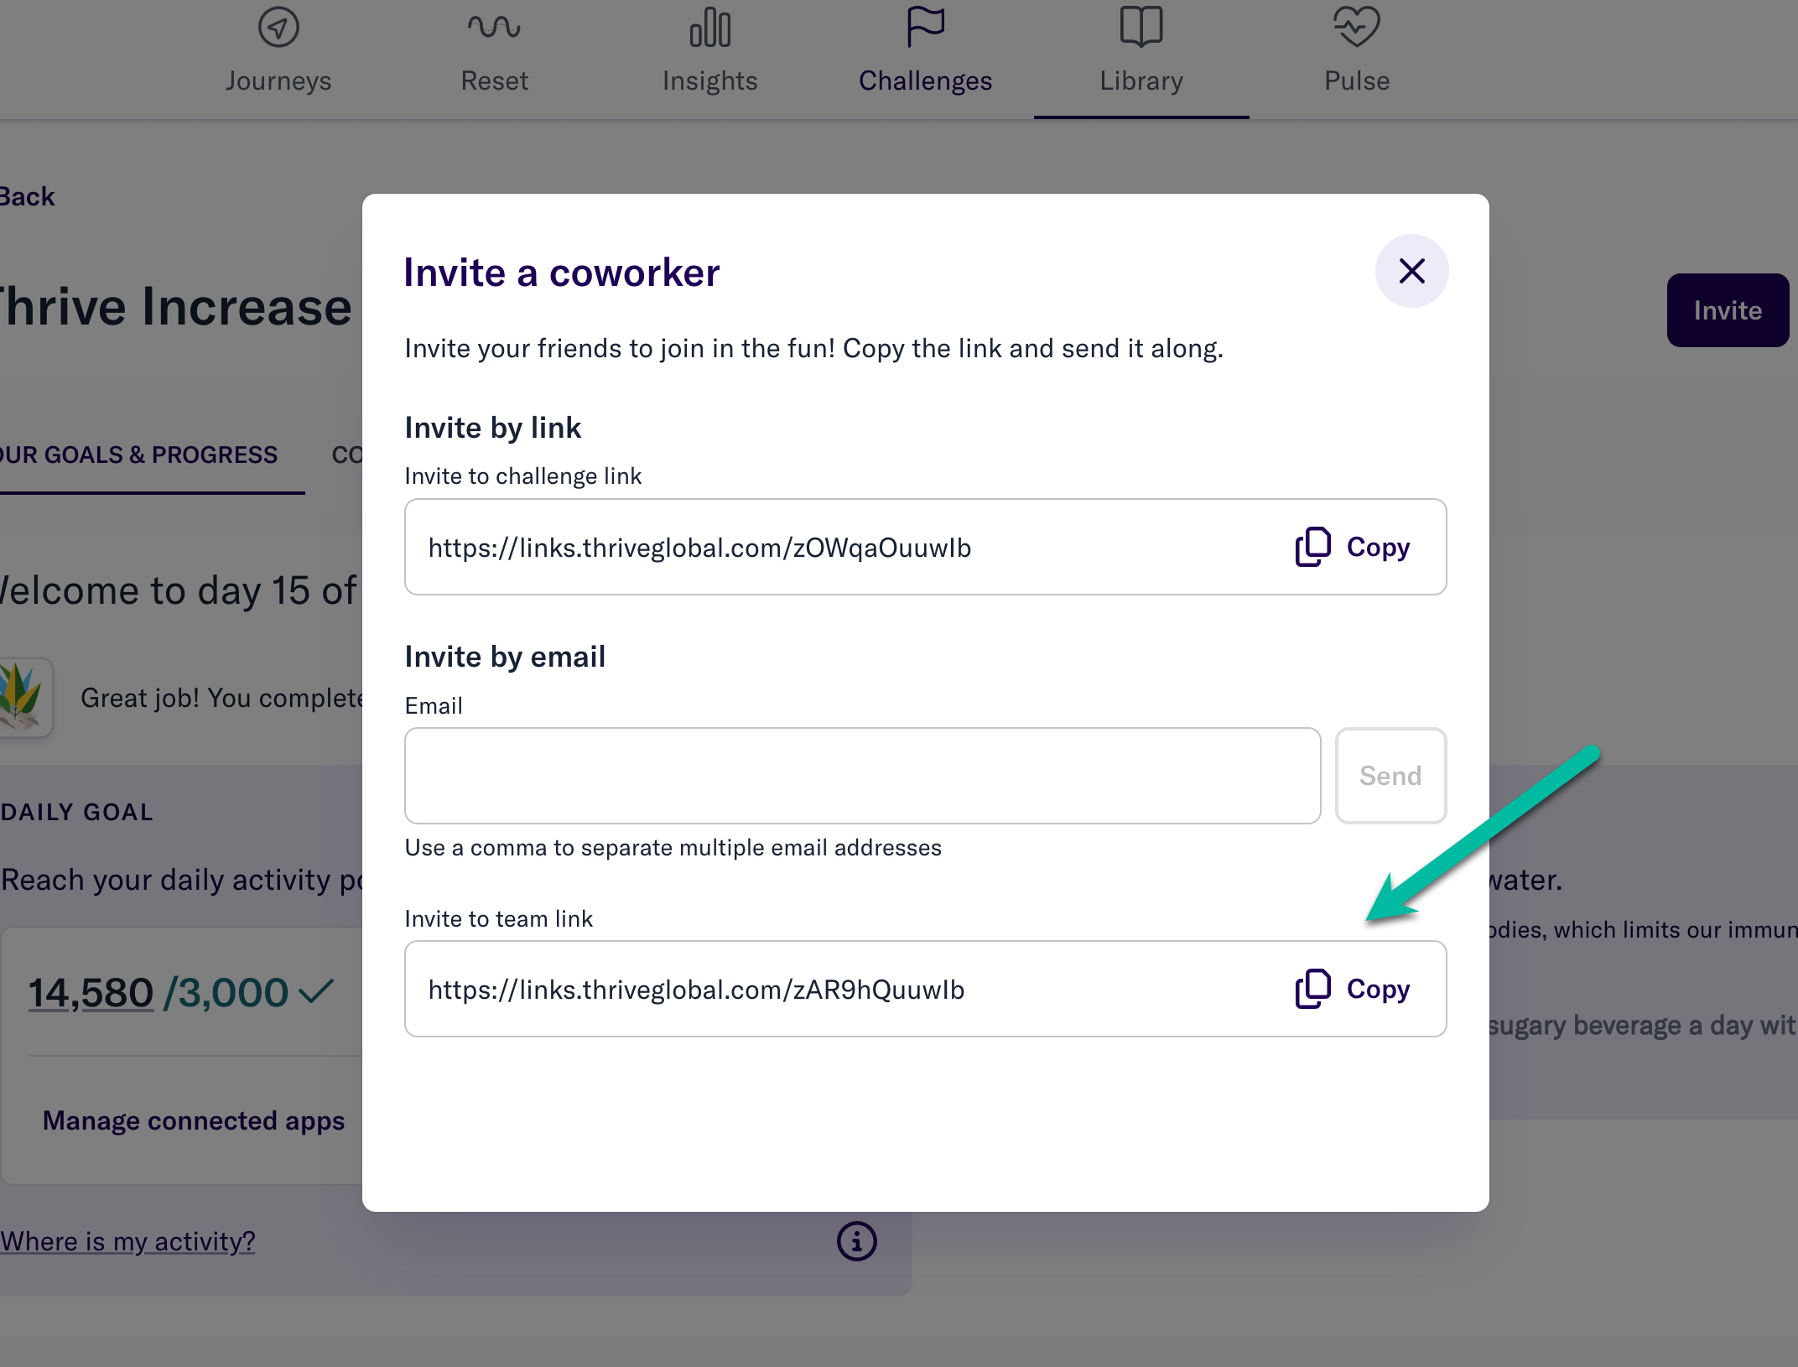Go Back to previous page
Image resolution: width=1798 pixels, height=1367 pixels.
27,196
